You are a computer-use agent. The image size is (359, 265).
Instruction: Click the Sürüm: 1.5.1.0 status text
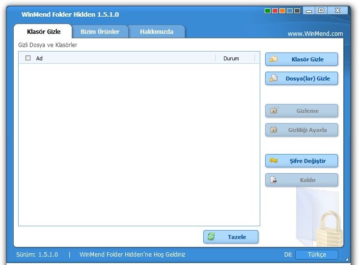pos(37,255)
